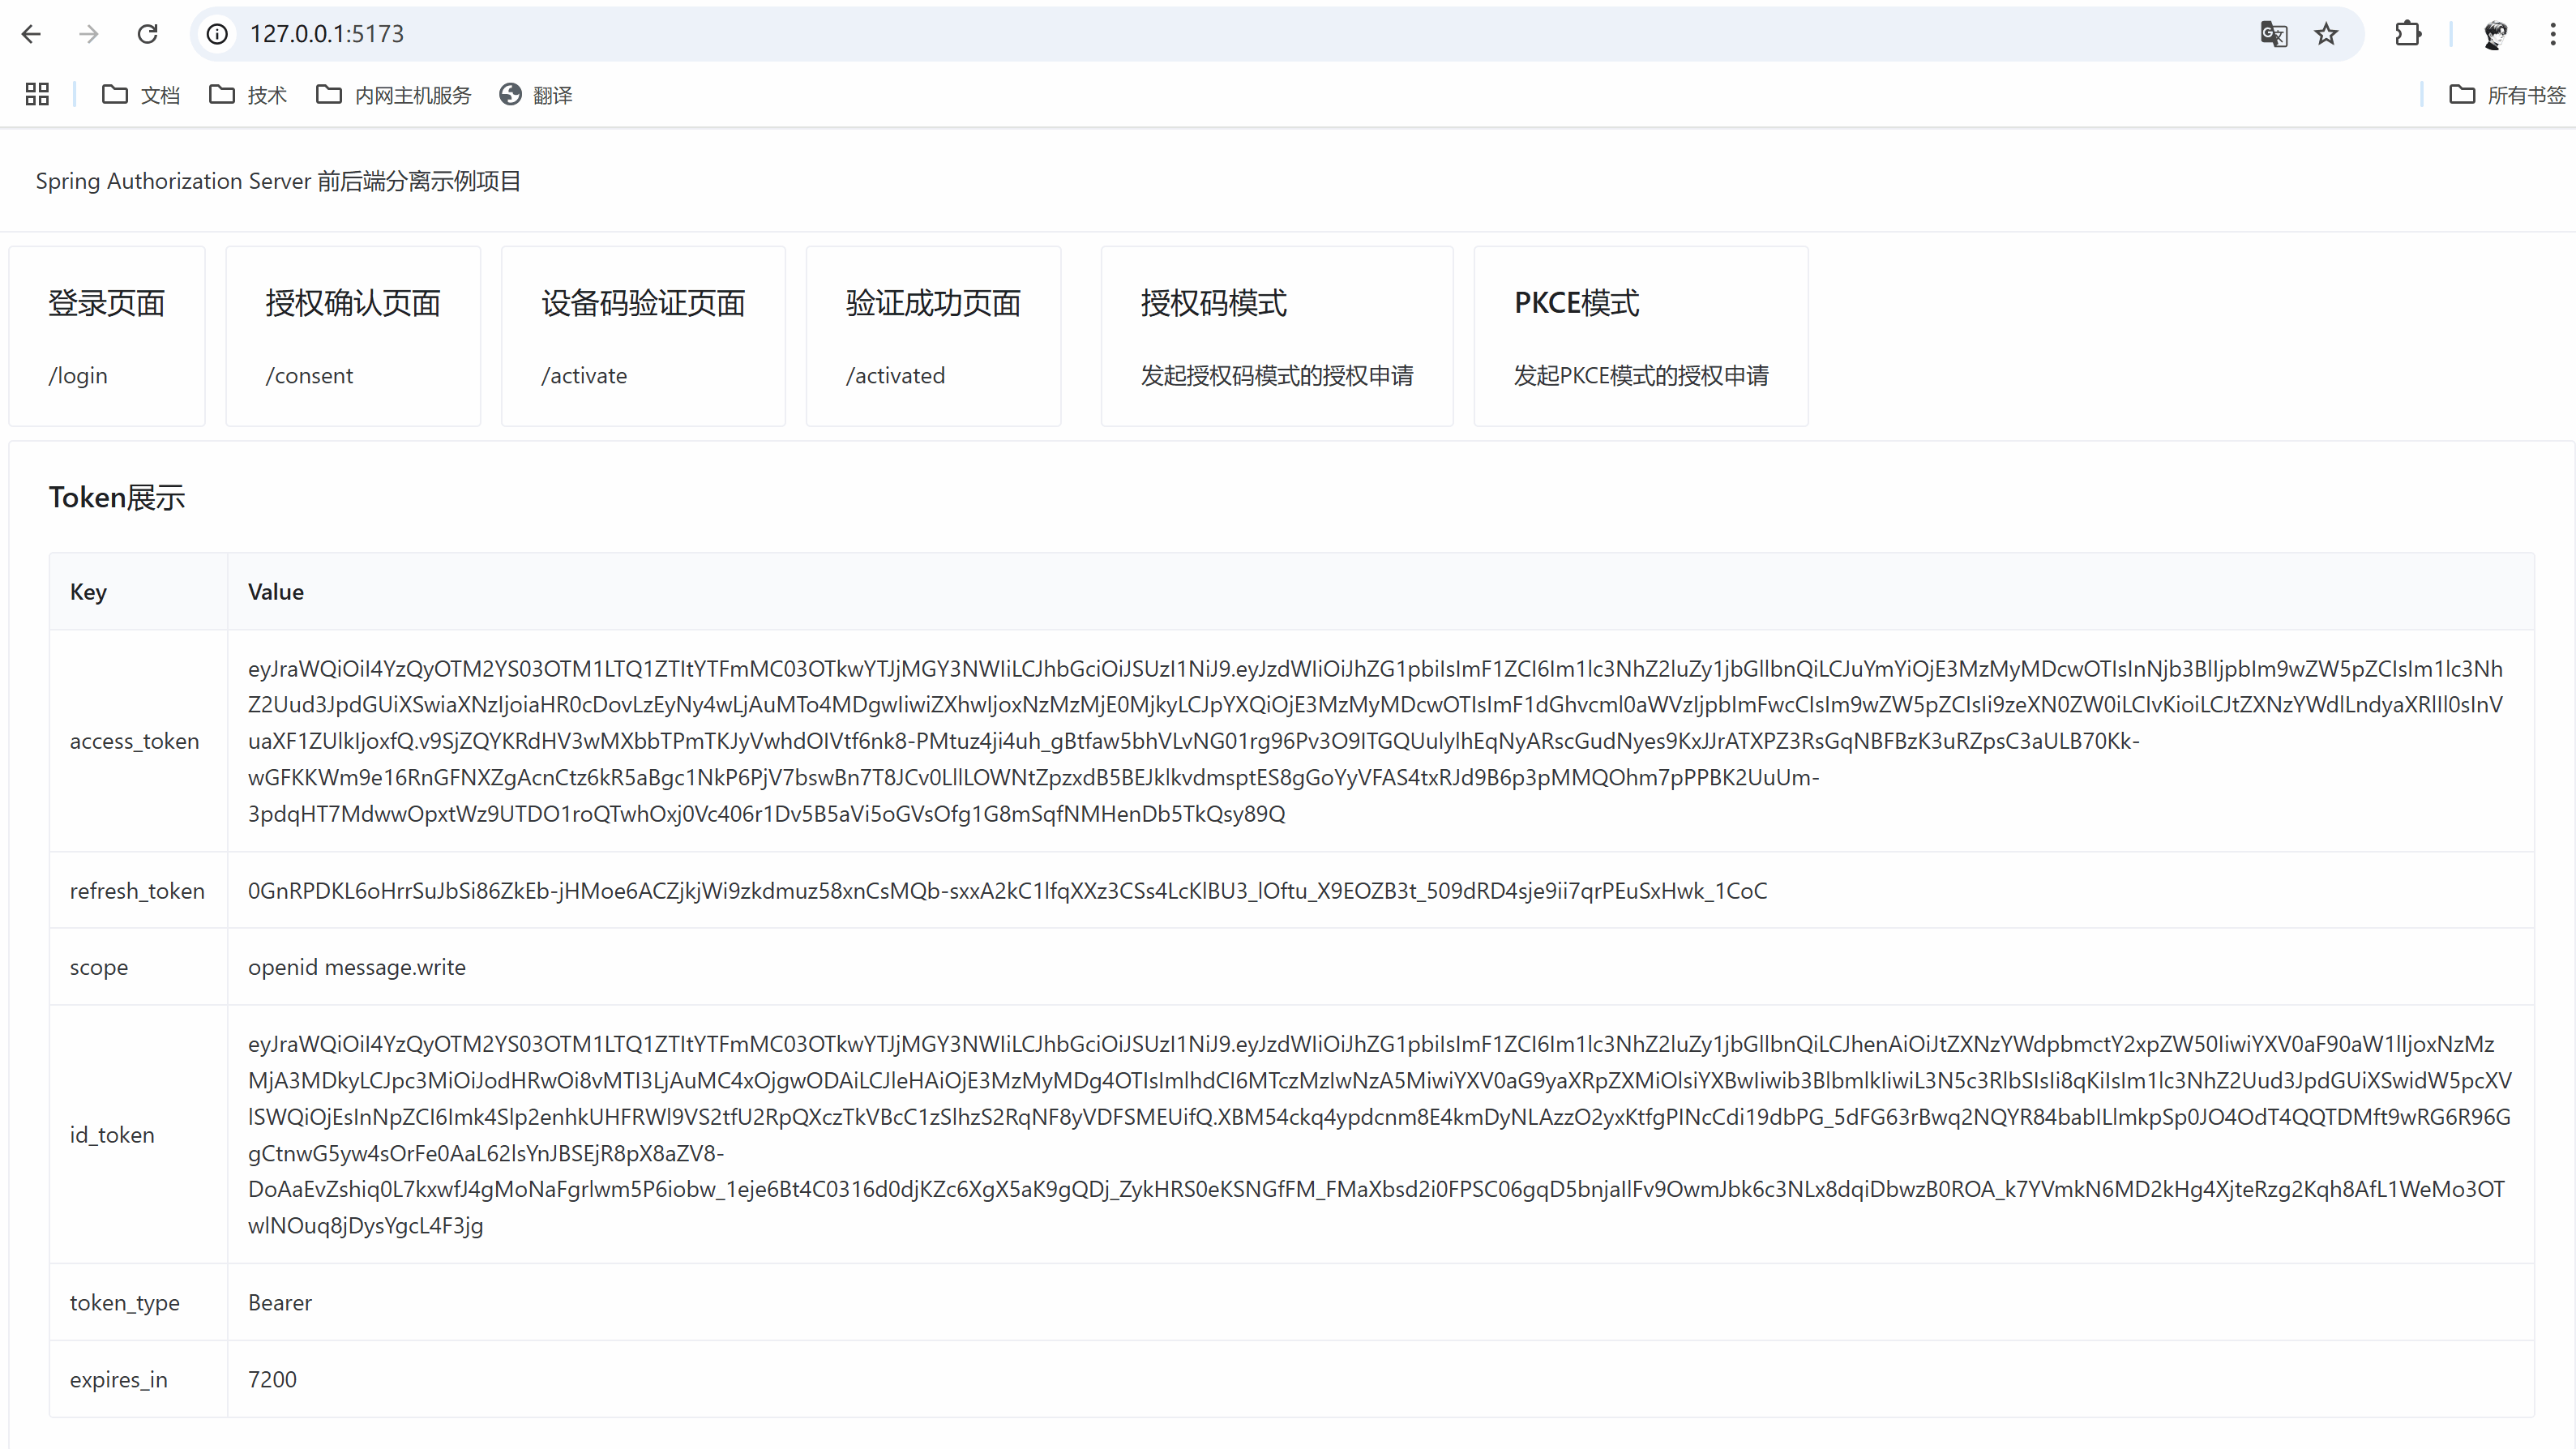Open the 内网主机服务 bookmark folder
Screen dimensions: 2576x1449
(393, 94)
